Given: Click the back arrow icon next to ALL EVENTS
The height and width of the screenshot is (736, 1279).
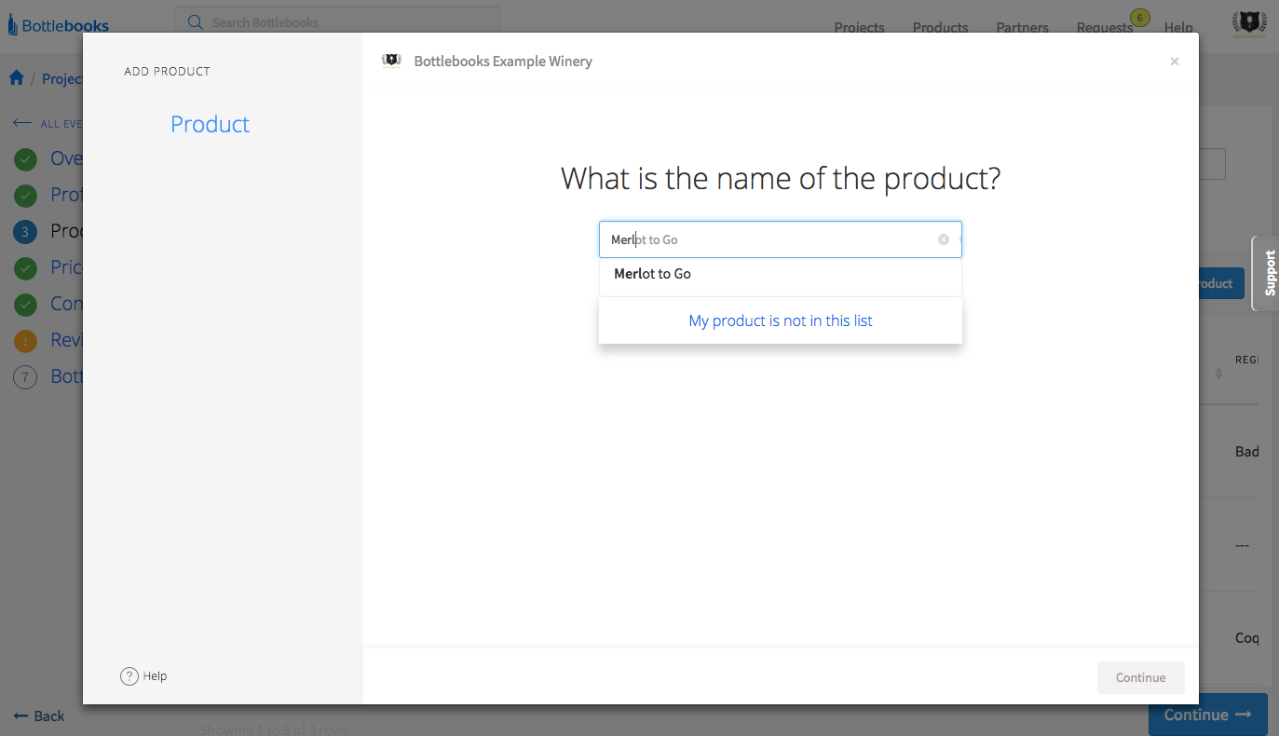Looking at the screenshot, I should click(x=22, y=123).
